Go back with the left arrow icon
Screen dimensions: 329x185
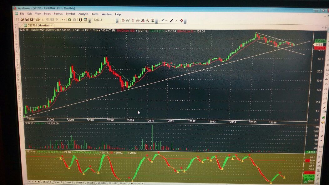tap(69, 20)
